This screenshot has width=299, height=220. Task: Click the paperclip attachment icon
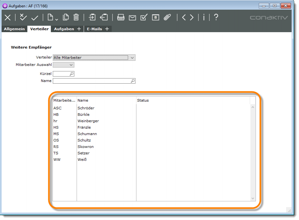(x=167, y=17)
